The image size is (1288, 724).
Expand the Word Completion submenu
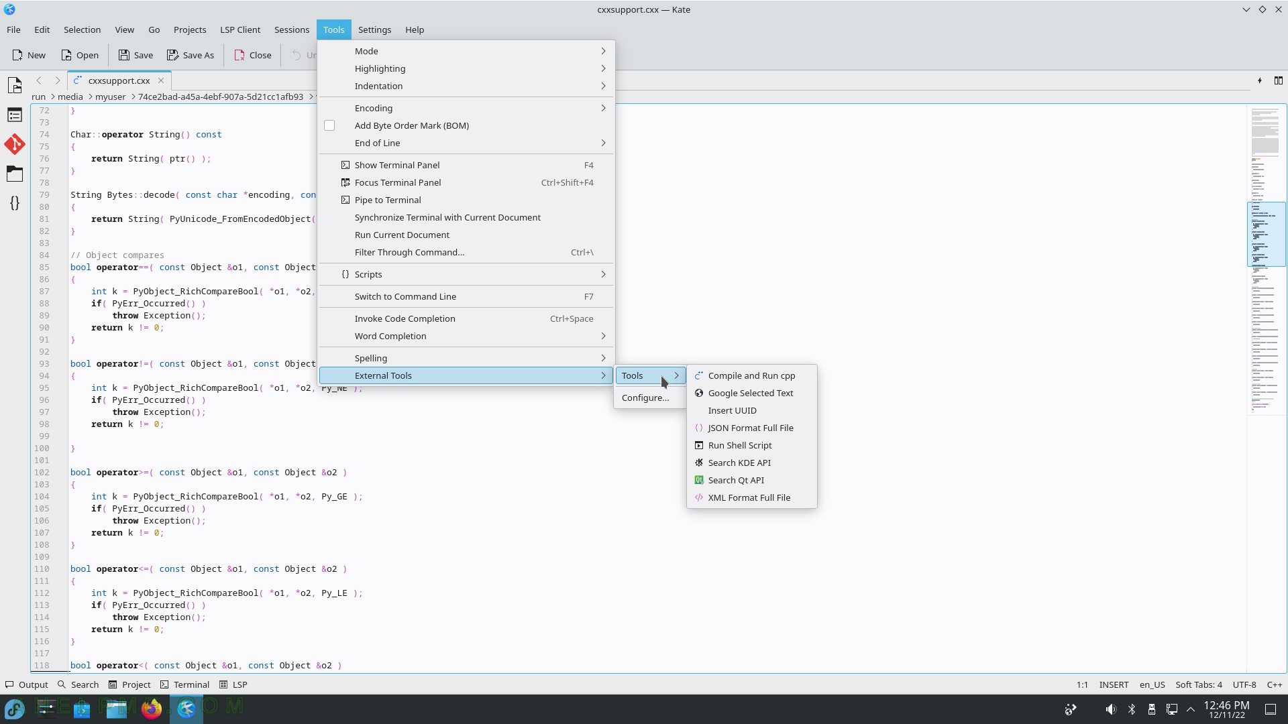(466, 336)
